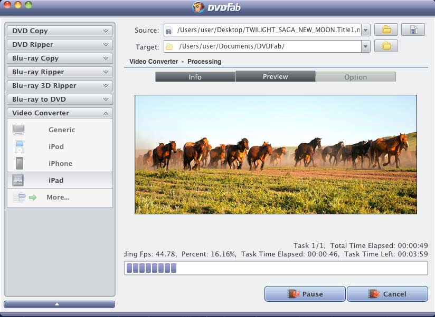Image resolution: width=435 pixels, height=317 pixels.
Task: Click the folder icon in the Target field
Action: point(169,46)
